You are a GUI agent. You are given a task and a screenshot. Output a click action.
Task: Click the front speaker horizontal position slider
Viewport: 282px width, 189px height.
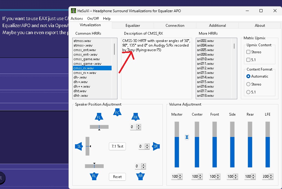(x=99, y=127)
